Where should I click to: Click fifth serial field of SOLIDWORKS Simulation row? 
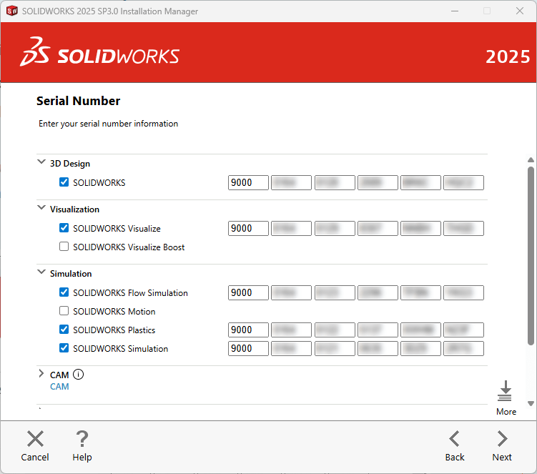pos(420,348)
